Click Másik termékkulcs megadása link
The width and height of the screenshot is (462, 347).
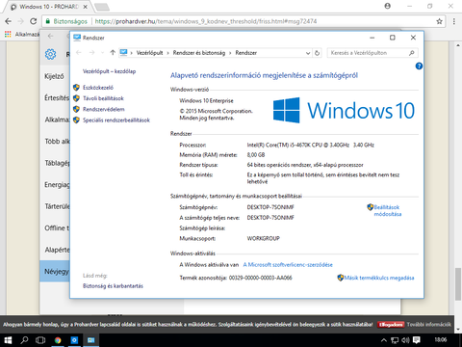379,278
